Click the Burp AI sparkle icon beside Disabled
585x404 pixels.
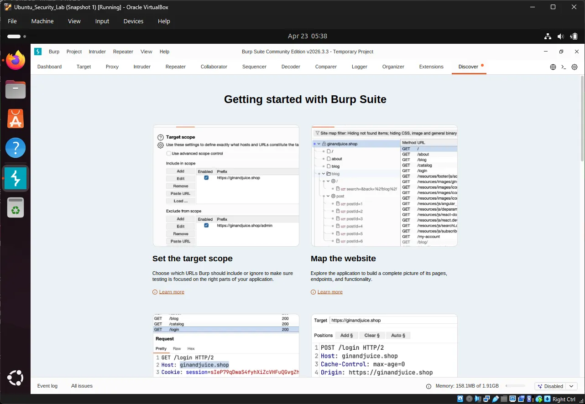pyautogui.click(x=540, y=386)
